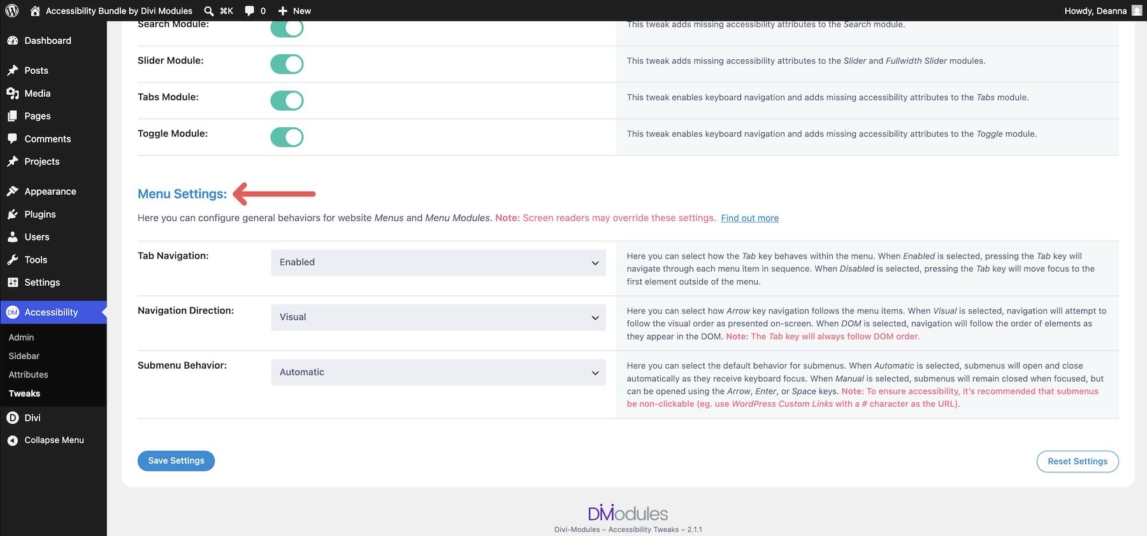Click the Dashboard gauge icon
Screen dimensions: 1147x536
(13, 41)
